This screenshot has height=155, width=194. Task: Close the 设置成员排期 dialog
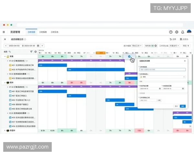click(185, 61)
